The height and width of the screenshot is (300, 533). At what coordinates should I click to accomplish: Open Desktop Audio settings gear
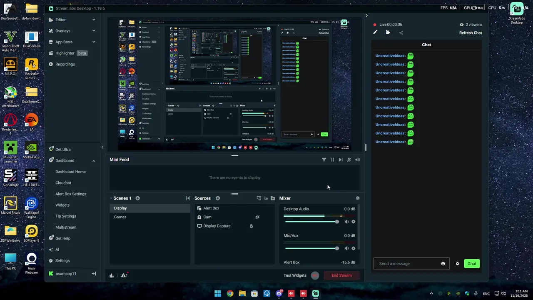pos(353,222)
